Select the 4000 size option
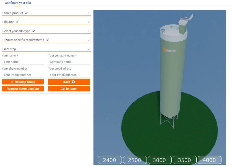This screenshot has height=167, width=232. coord(210,160)
